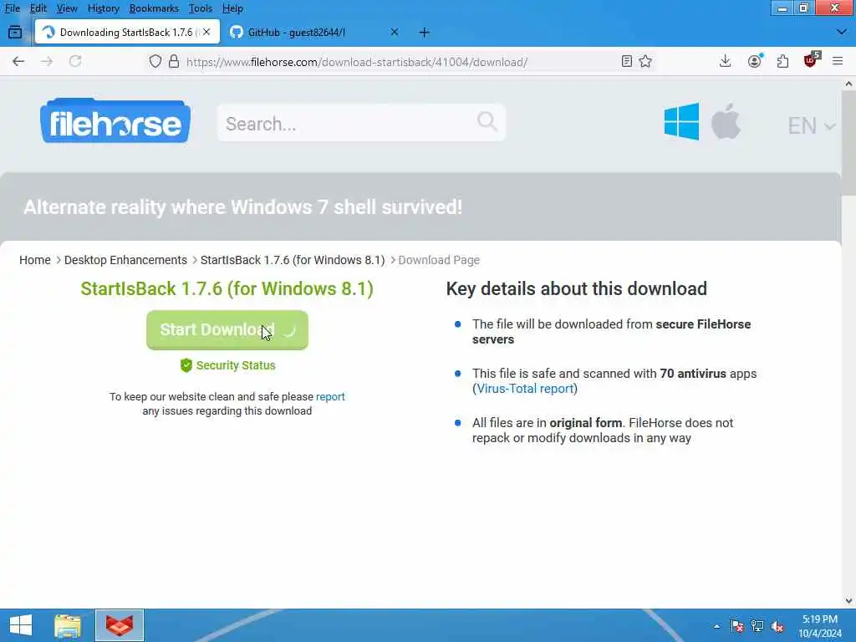Viewport: 856px width, 642px height.
Task: Expand the list all tabs arrow
Action: tap(841, 33)
